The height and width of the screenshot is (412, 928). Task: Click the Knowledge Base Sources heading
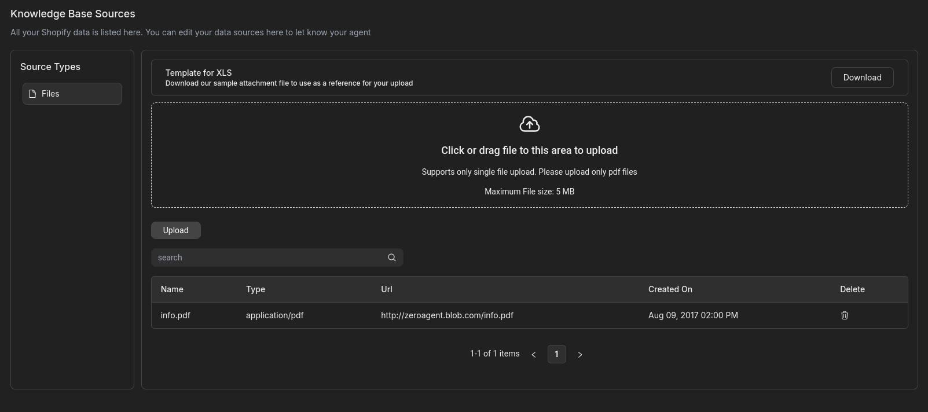tap(73, 14)
